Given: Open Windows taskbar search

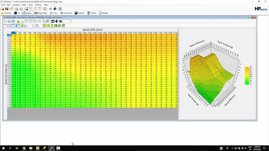Looking at the screenshot, I should [10, 148].
